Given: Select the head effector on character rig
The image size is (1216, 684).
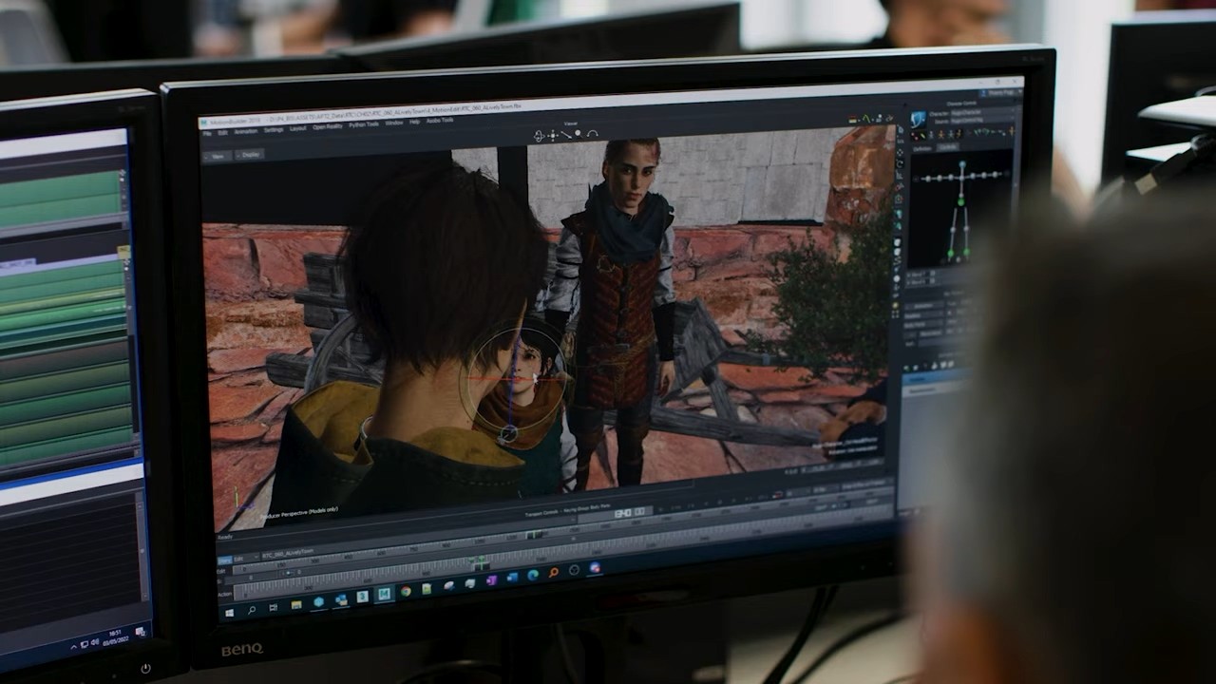Looking at the screenshot, I should [961, 165].
